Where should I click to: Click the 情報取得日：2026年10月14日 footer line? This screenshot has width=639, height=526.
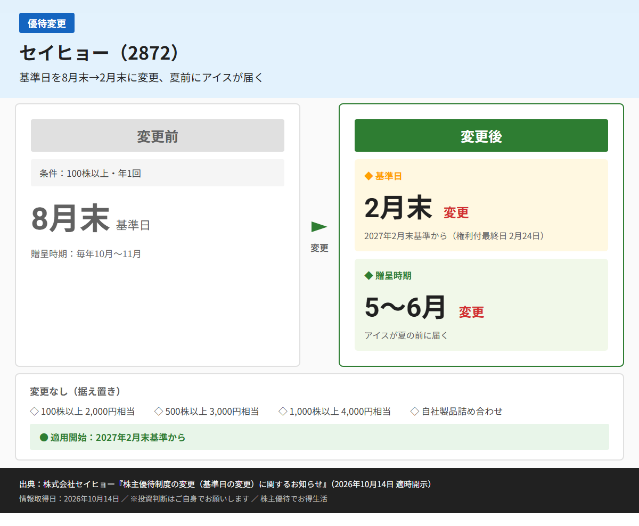[173, 499]
